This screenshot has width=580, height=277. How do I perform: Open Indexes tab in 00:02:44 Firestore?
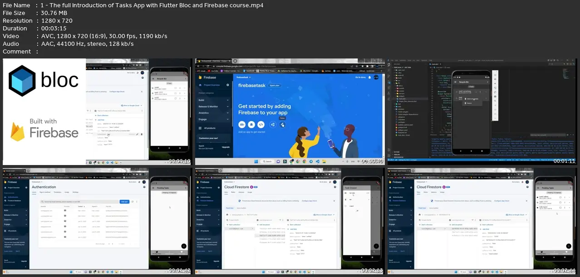pyautogui.click(x=434, y=192)
